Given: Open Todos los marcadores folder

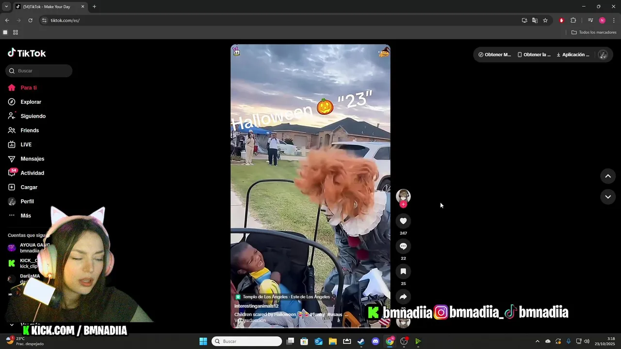Looking at the screenshot, I should tap(594, 32).
